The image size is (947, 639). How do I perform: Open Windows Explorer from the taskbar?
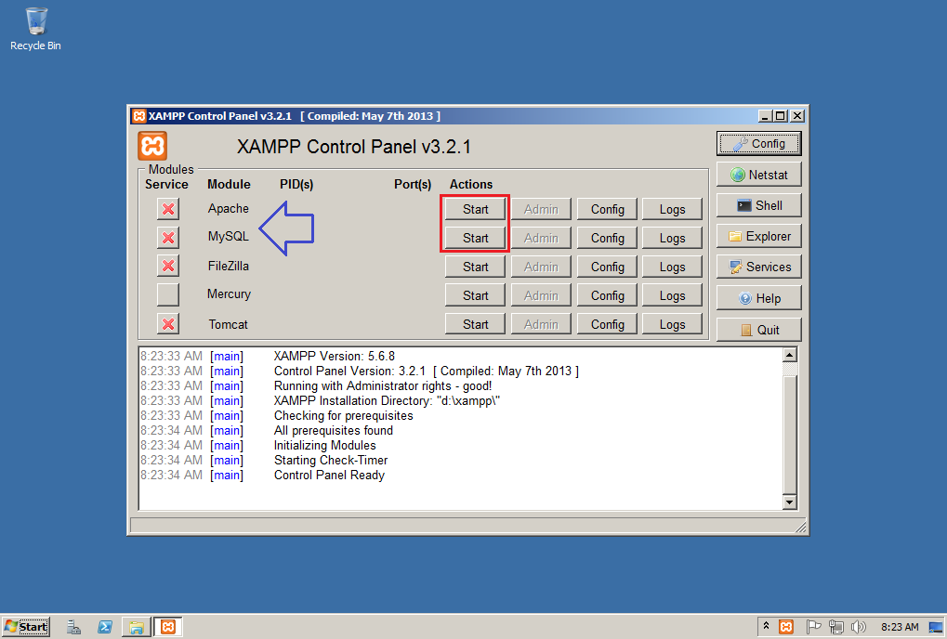pos(136,627)
